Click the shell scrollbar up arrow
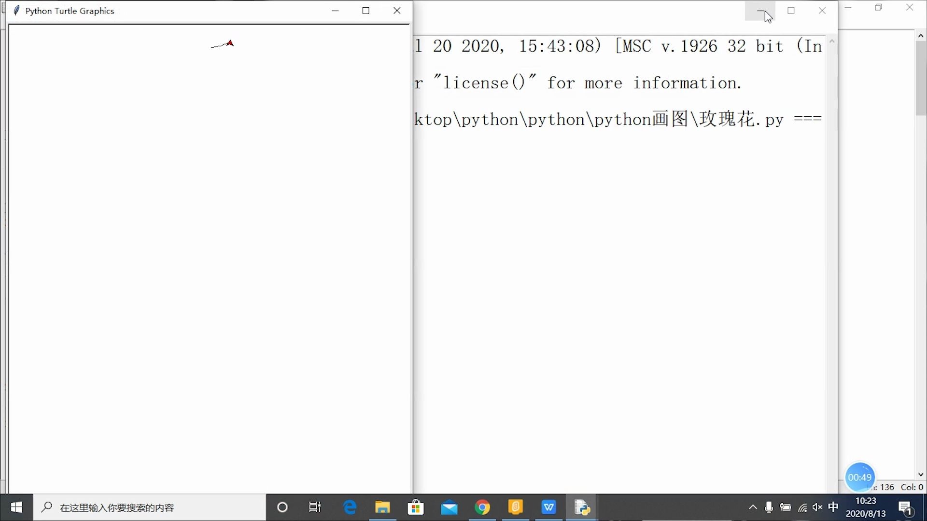Viewport: 927px width, 521px height. pyautogui.click(x=921, y=35)
